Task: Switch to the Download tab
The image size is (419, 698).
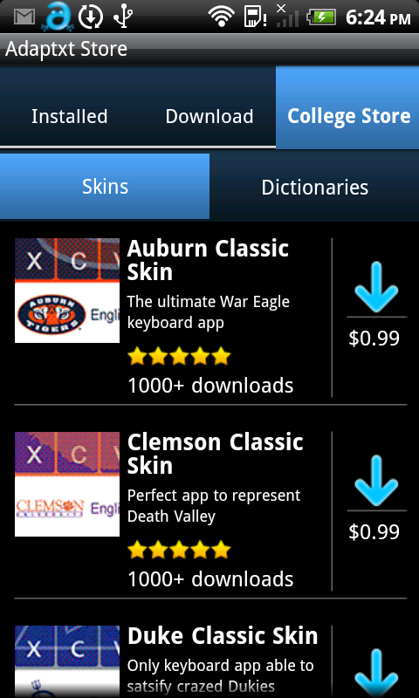Action: tap(209, 116)
